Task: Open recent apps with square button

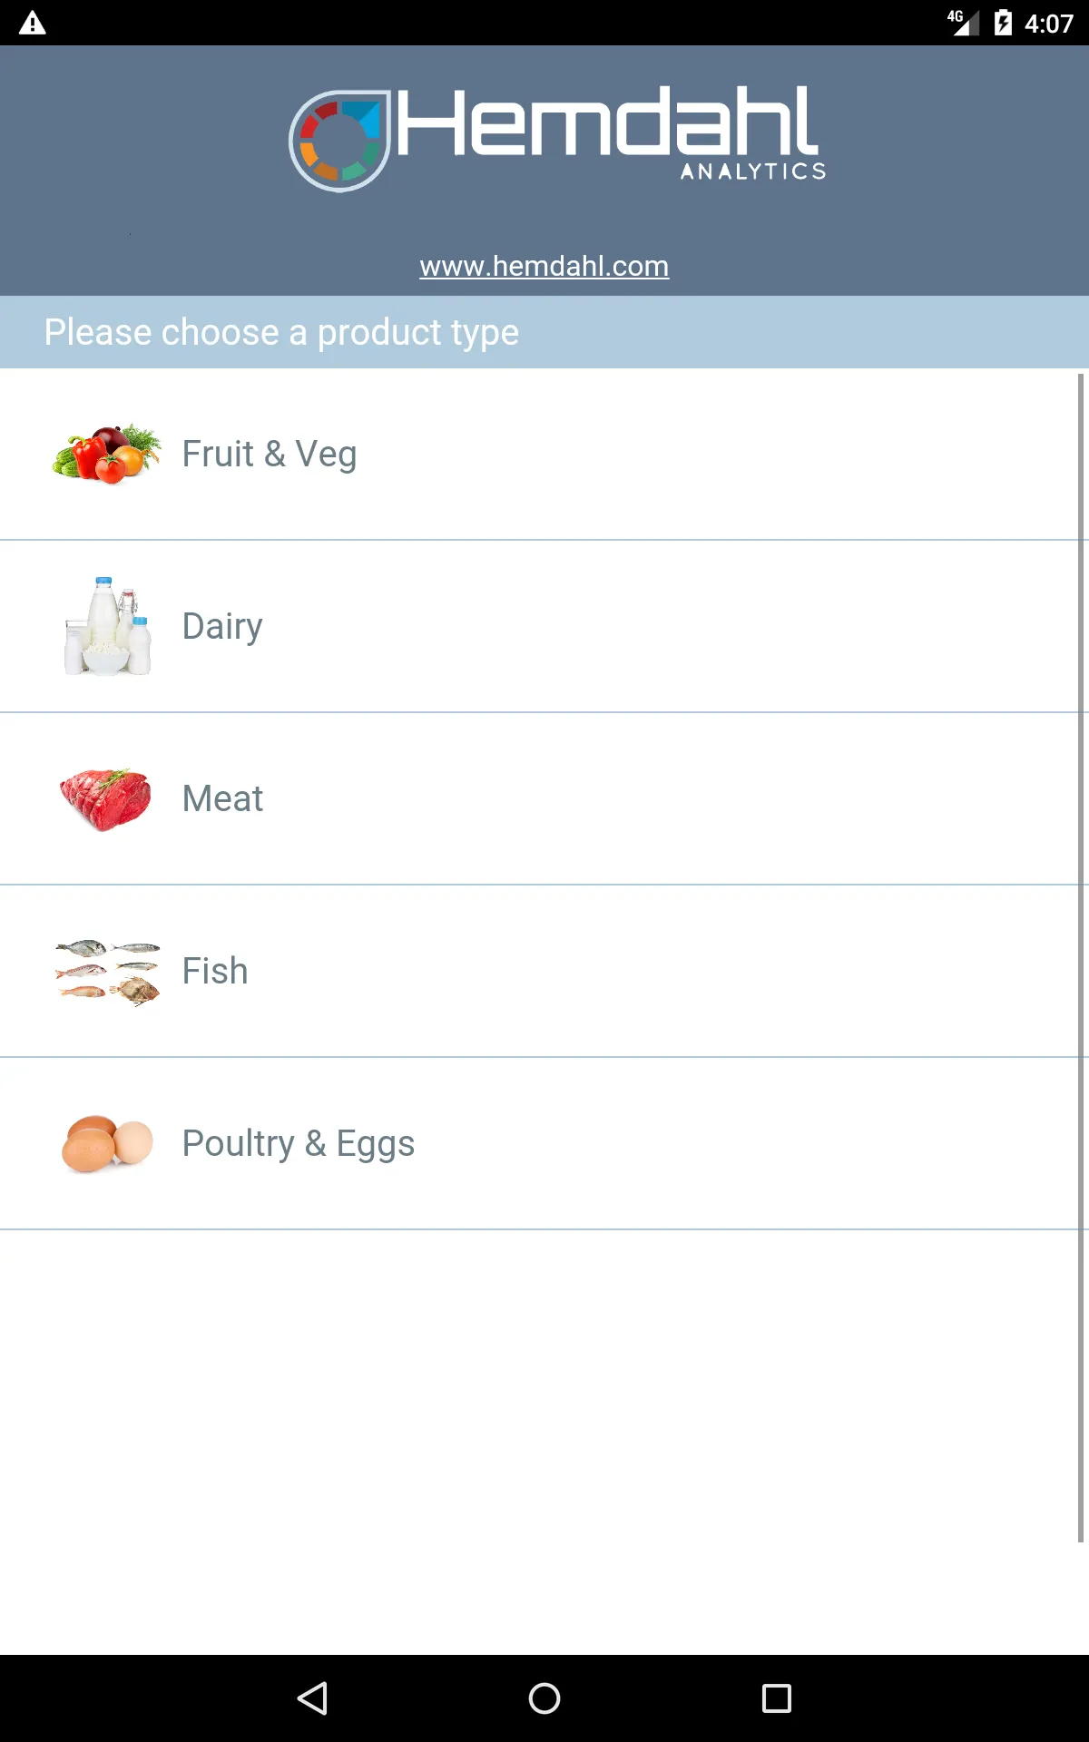Action: (x=777, y=1698)
